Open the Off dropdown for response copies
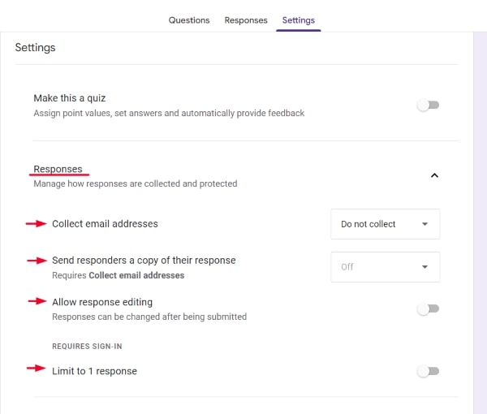This screenshot has height=414, width=487. click(x=385, y=267)
